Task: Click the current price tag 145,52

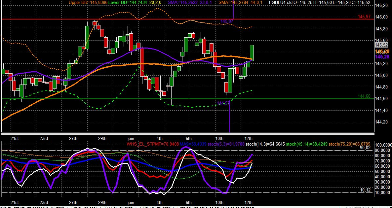Action: (382, 45)
